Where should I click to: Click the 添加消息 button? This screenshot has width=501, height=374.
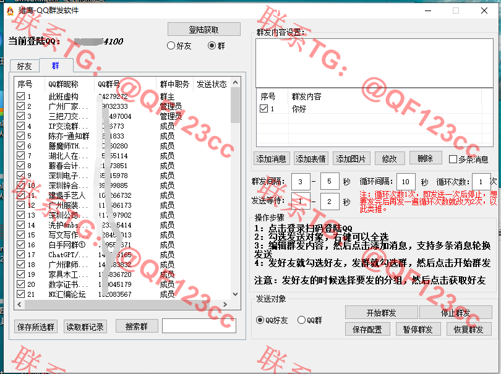[x=272, y=158]
